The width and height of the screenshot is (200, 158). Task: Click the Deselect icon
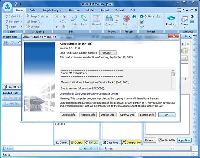(6, 22)
